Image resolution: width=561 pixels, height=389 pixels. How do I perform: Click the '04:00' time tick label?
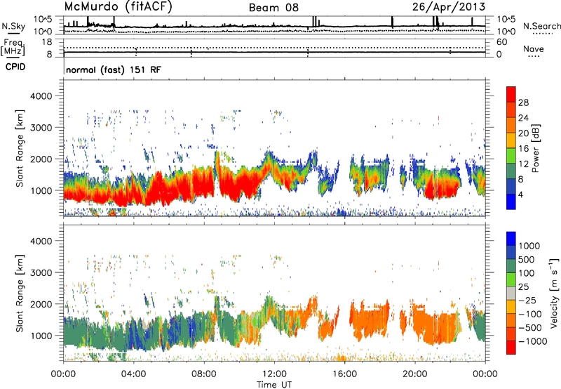[x=133, y=374]
